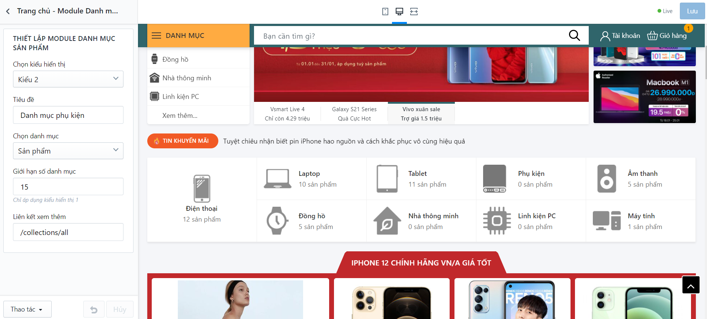This screenshot has width=707, height=319.
Task: Choose full-width preview icon
Action: 414,12
